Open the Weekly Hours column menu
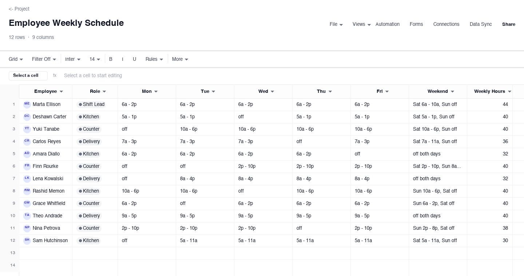 click(509, 92)
